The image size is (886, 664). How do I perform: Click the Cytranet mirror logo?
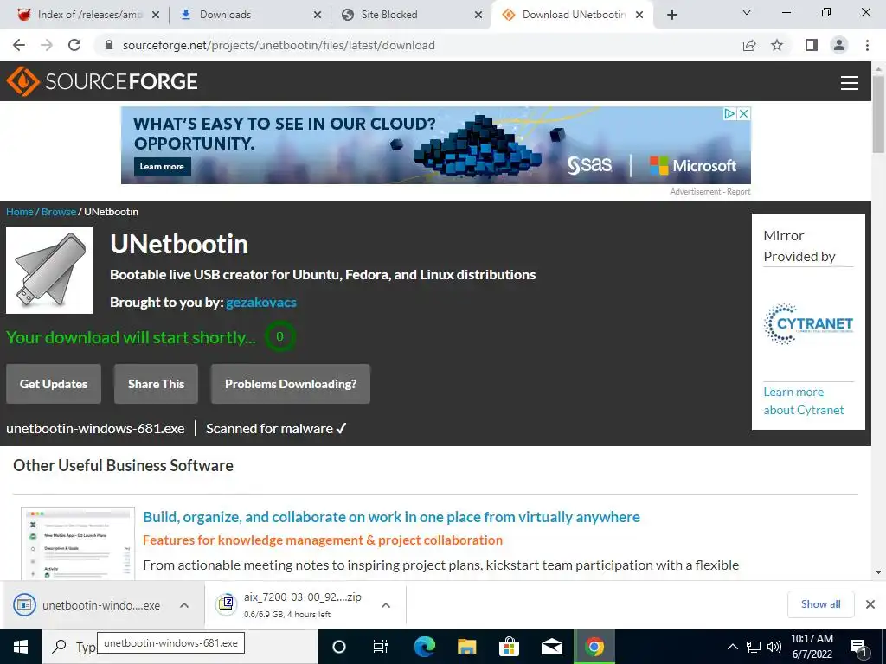[809, 323]
